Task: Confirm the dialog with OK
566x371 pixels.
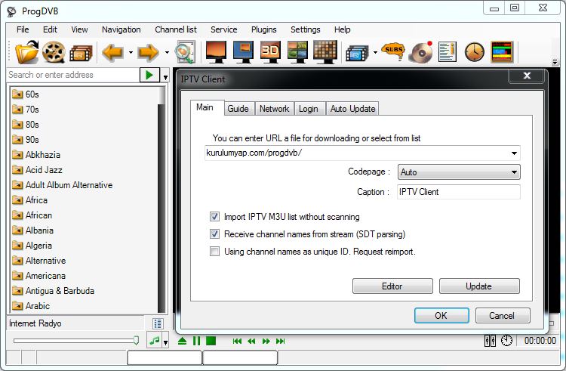Action: pos(441,315)
